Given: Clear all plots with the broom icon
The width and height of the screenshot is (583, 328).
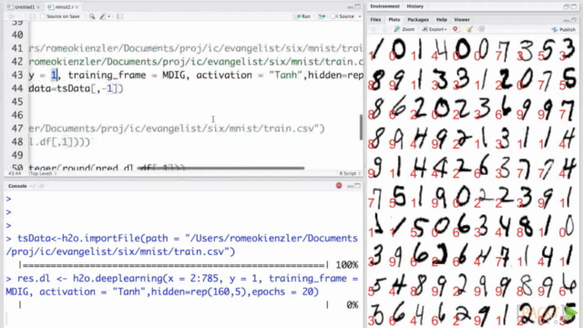Looking at the screenshot, I should coord(470,29).
